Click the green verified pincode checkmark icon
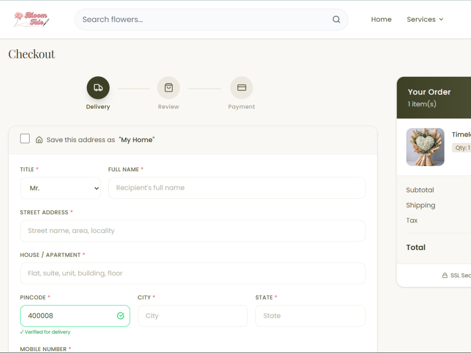This screenshot has height=353, width=471. coord(121,316)
